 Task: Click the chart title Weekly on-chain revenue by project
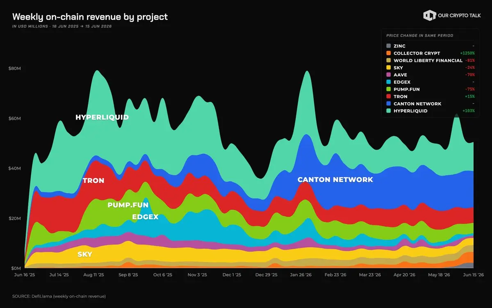90,17
